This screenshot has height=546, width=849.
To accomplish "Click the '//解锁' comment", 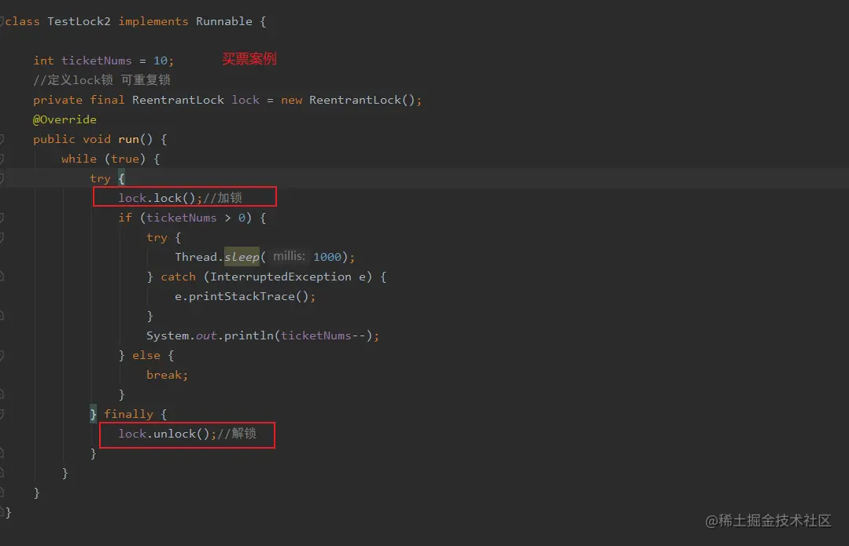I will (x=237, y=434).
